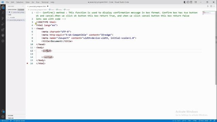
Task: Open the Source Control view
Action: click(3, 18)
